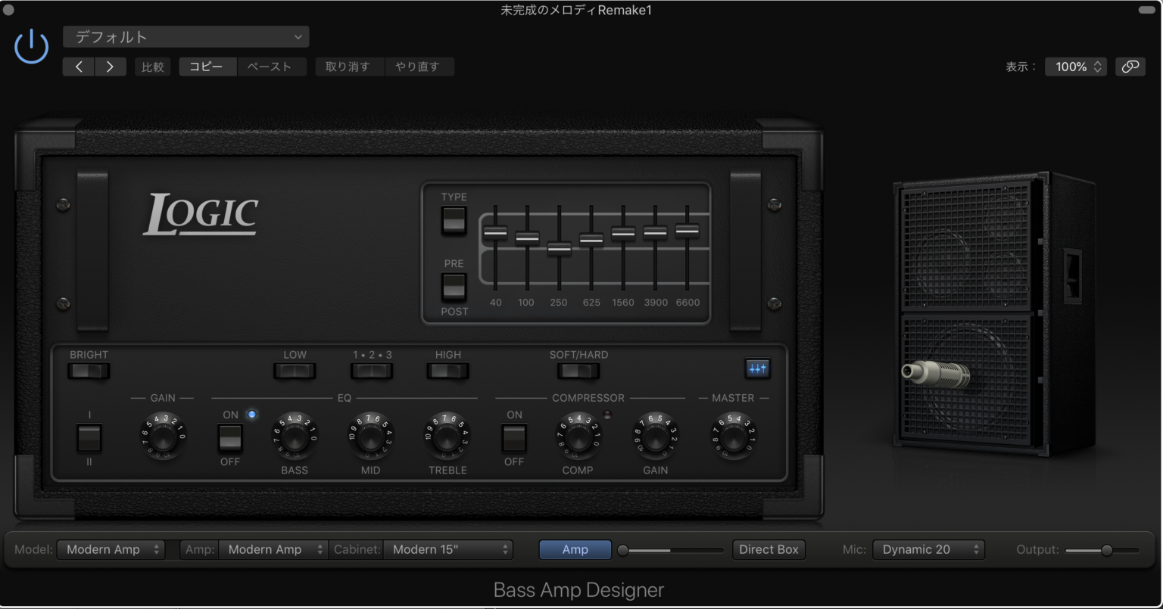This screenshot has height=609, width=1163.
Task: Click the plugin power button
Action: click(x=30, y=46)
